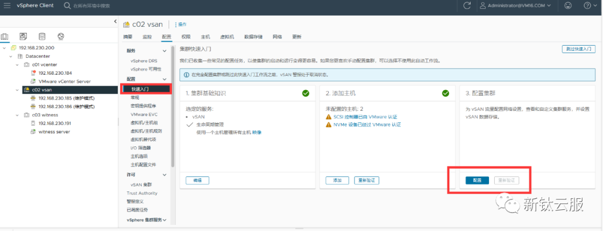Select VMware EVC in sidebar
This screenshot has width=603, height=231.
click(x=144, y=114)
